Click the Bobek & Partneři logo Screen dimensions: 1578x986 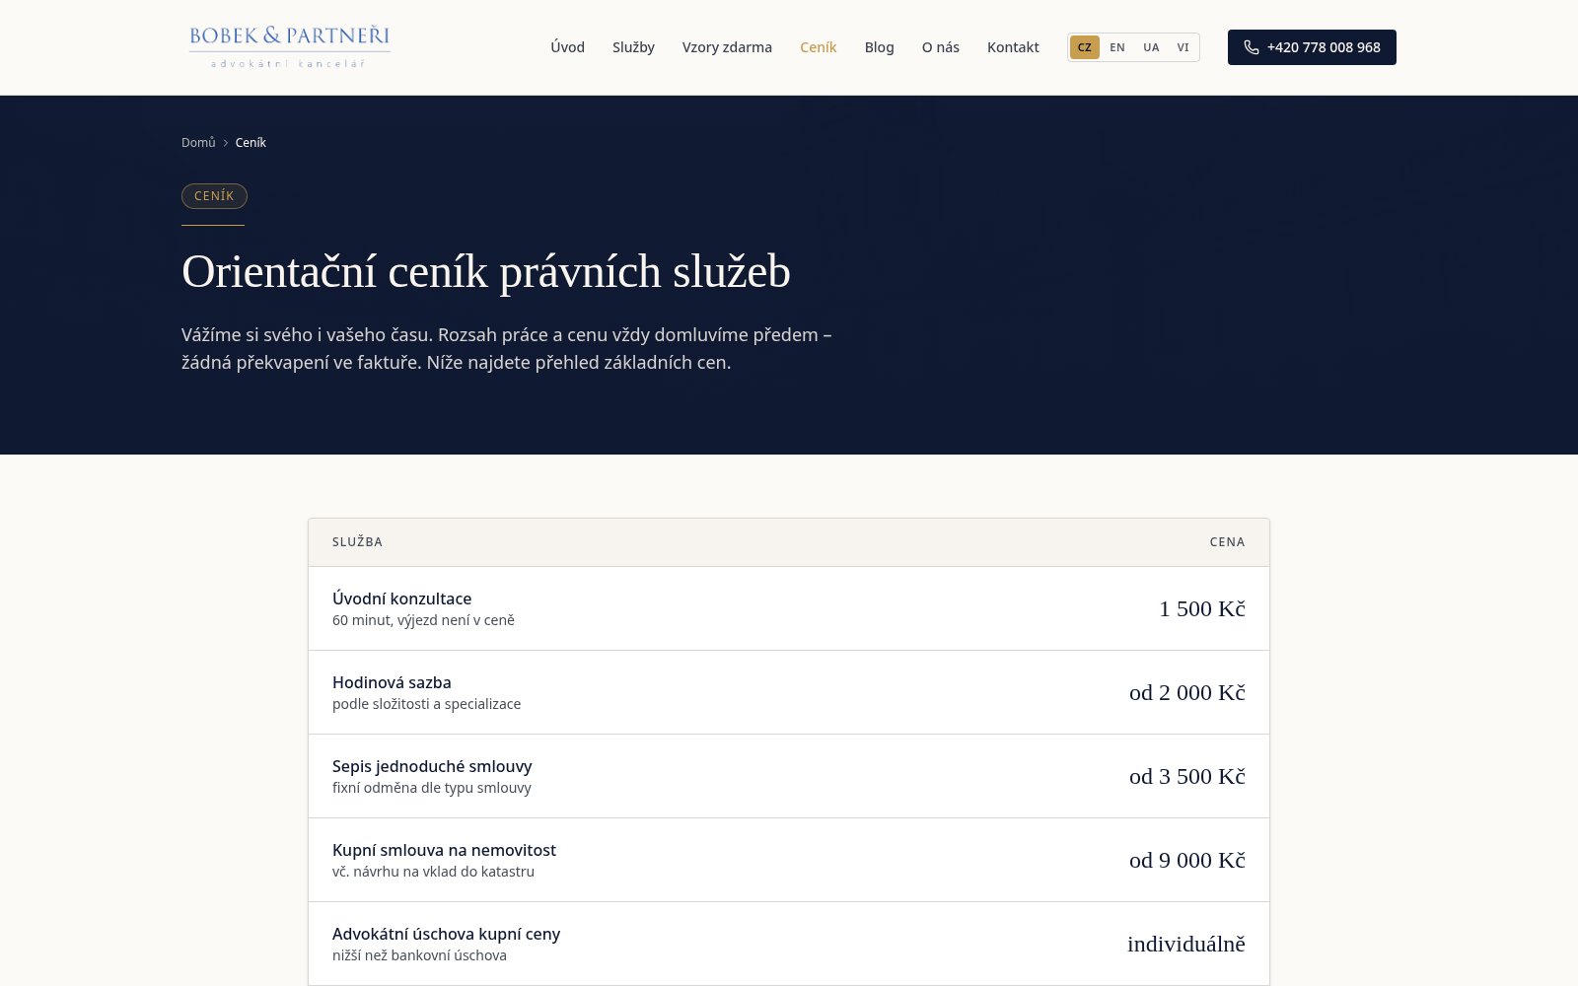point(290,47)
